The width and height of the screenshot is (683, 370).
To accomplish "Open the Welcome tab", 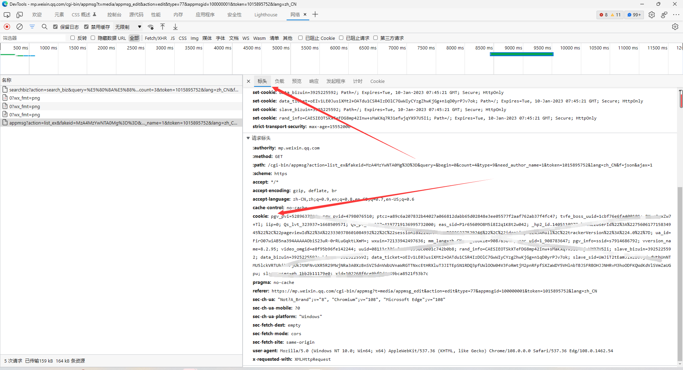I will (x=37, y=15).
